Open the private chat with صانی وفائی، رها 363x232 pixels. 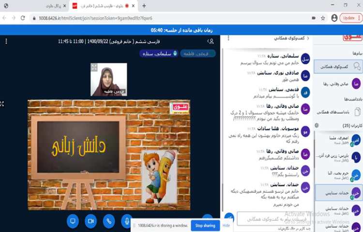tap(338, 84)
